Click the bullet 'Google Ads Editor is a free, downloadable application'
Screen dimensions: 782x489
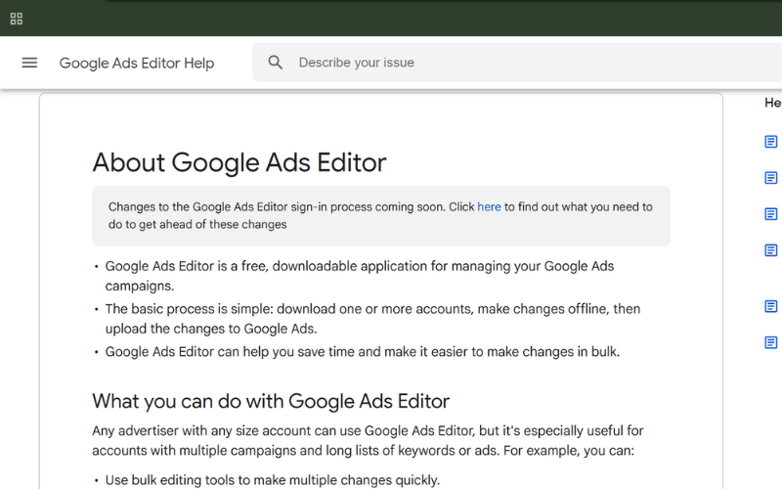(x=360, y=276)
